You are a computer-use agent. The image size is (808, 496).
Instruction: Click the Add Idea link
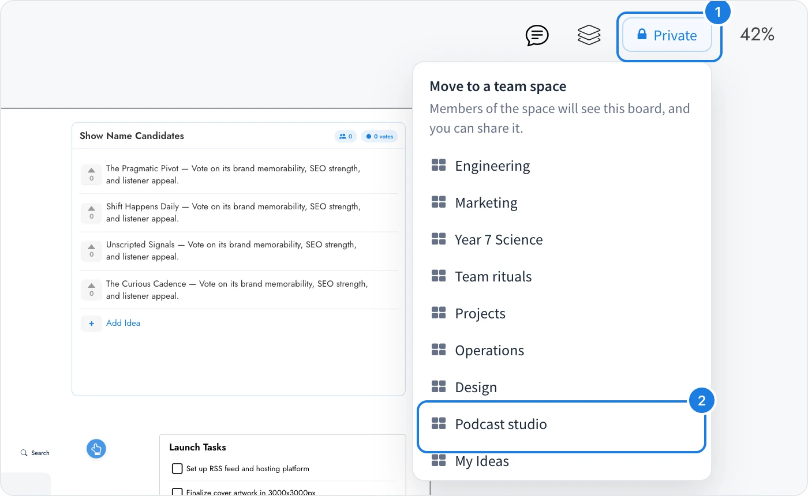123,323
